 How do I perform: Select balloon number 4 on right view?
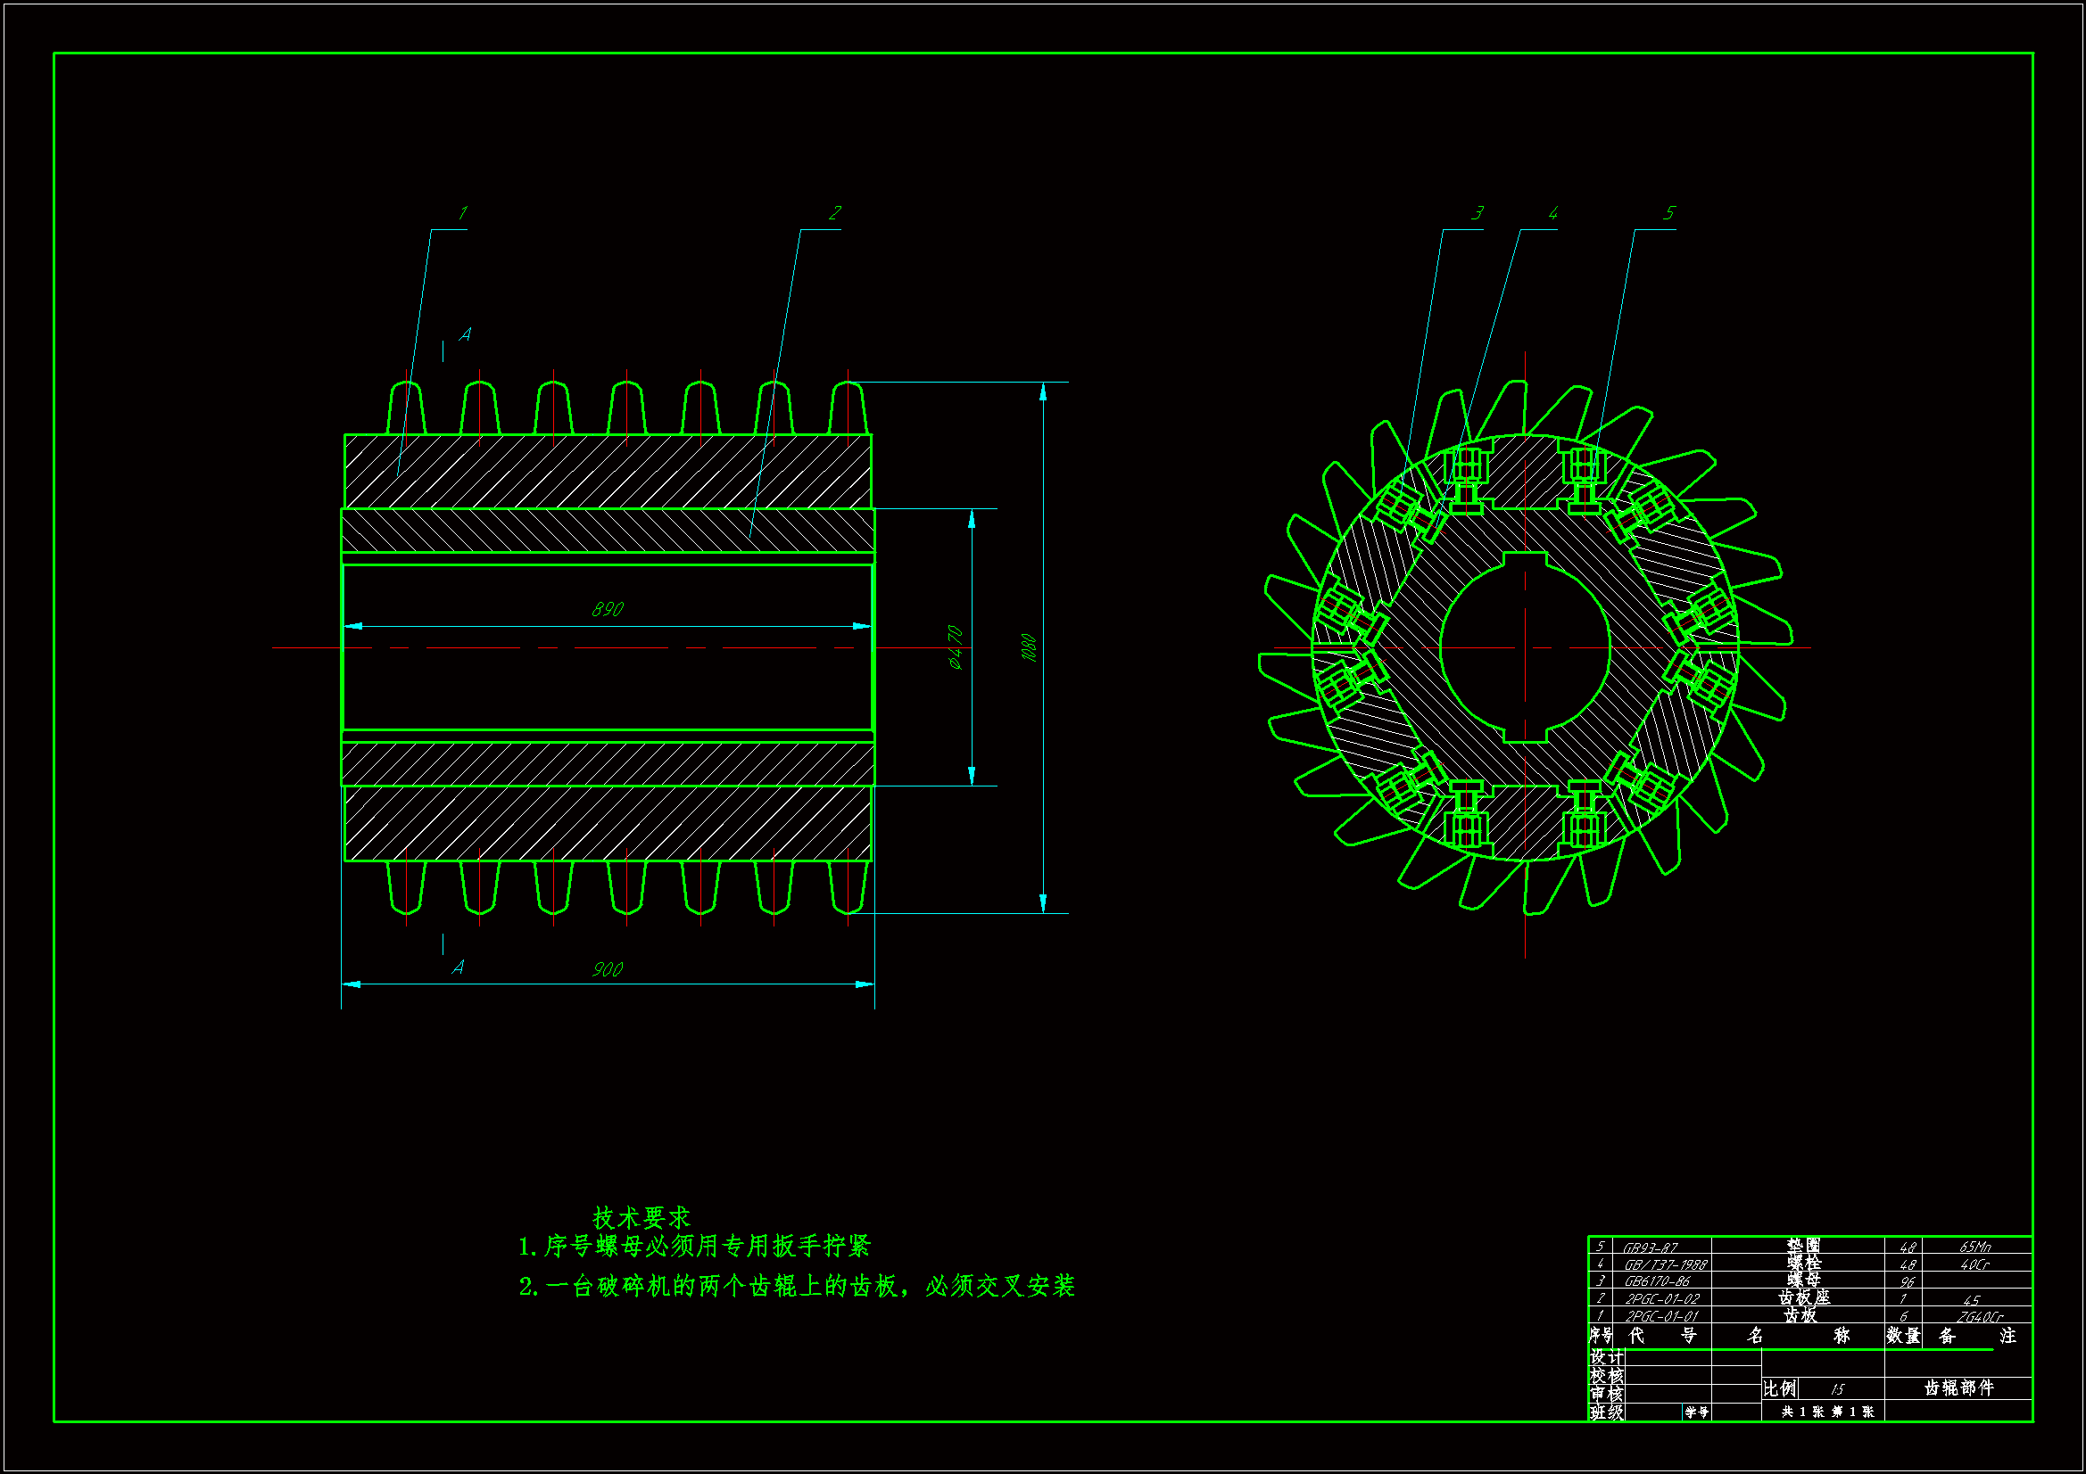click(x=1552, y=213)
